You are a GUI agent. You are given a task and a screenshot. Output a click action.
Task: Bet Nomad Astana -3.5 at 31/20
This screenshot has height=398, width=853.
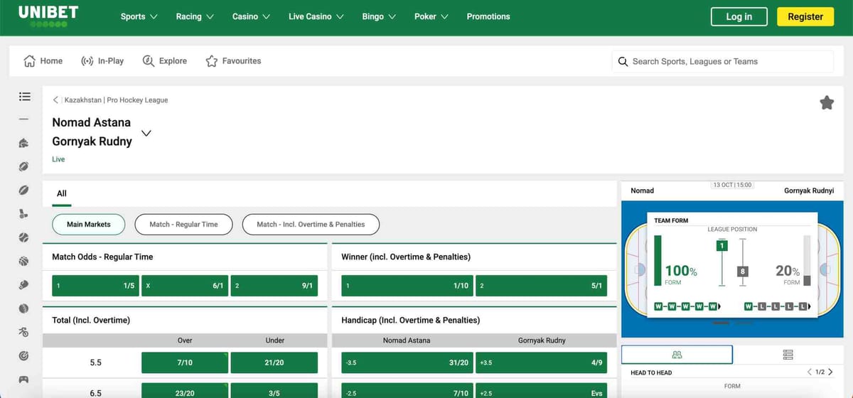(x=407, y=362)
